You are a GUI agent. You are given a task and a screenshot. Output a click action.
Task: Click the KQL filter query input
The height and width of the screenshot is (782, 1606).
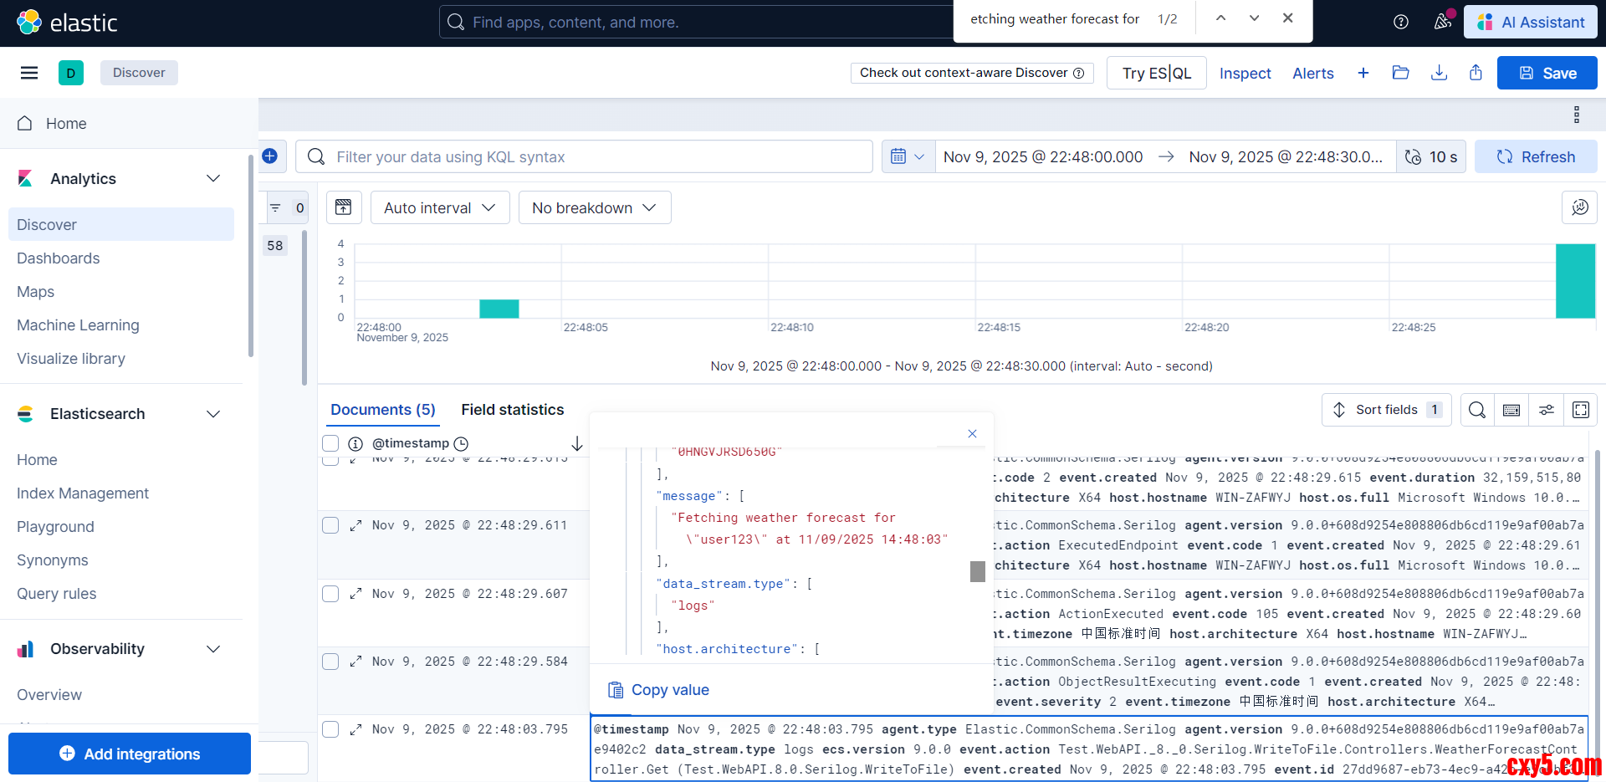click(586, 157)
